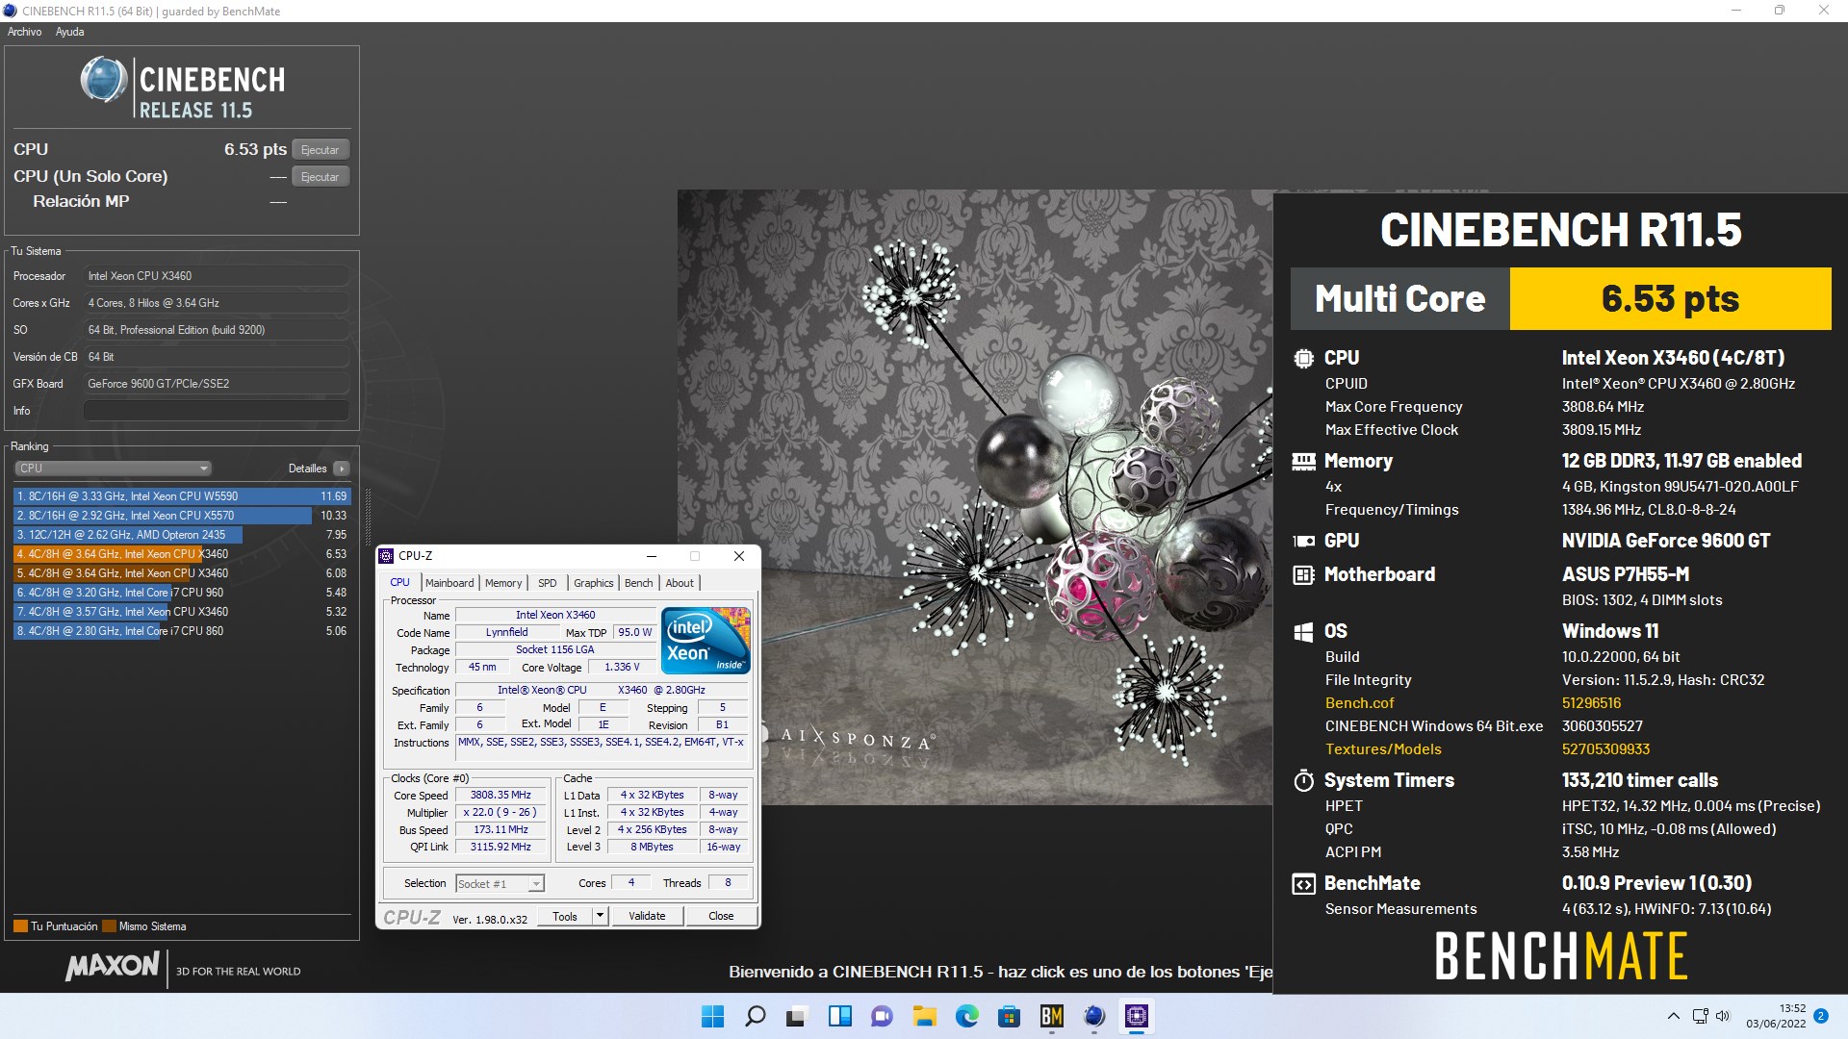The height and width of the screenshot is (1039, 1848).
Task: Click the Tools button in CPU-Z
Action: (x=565, y=917)
